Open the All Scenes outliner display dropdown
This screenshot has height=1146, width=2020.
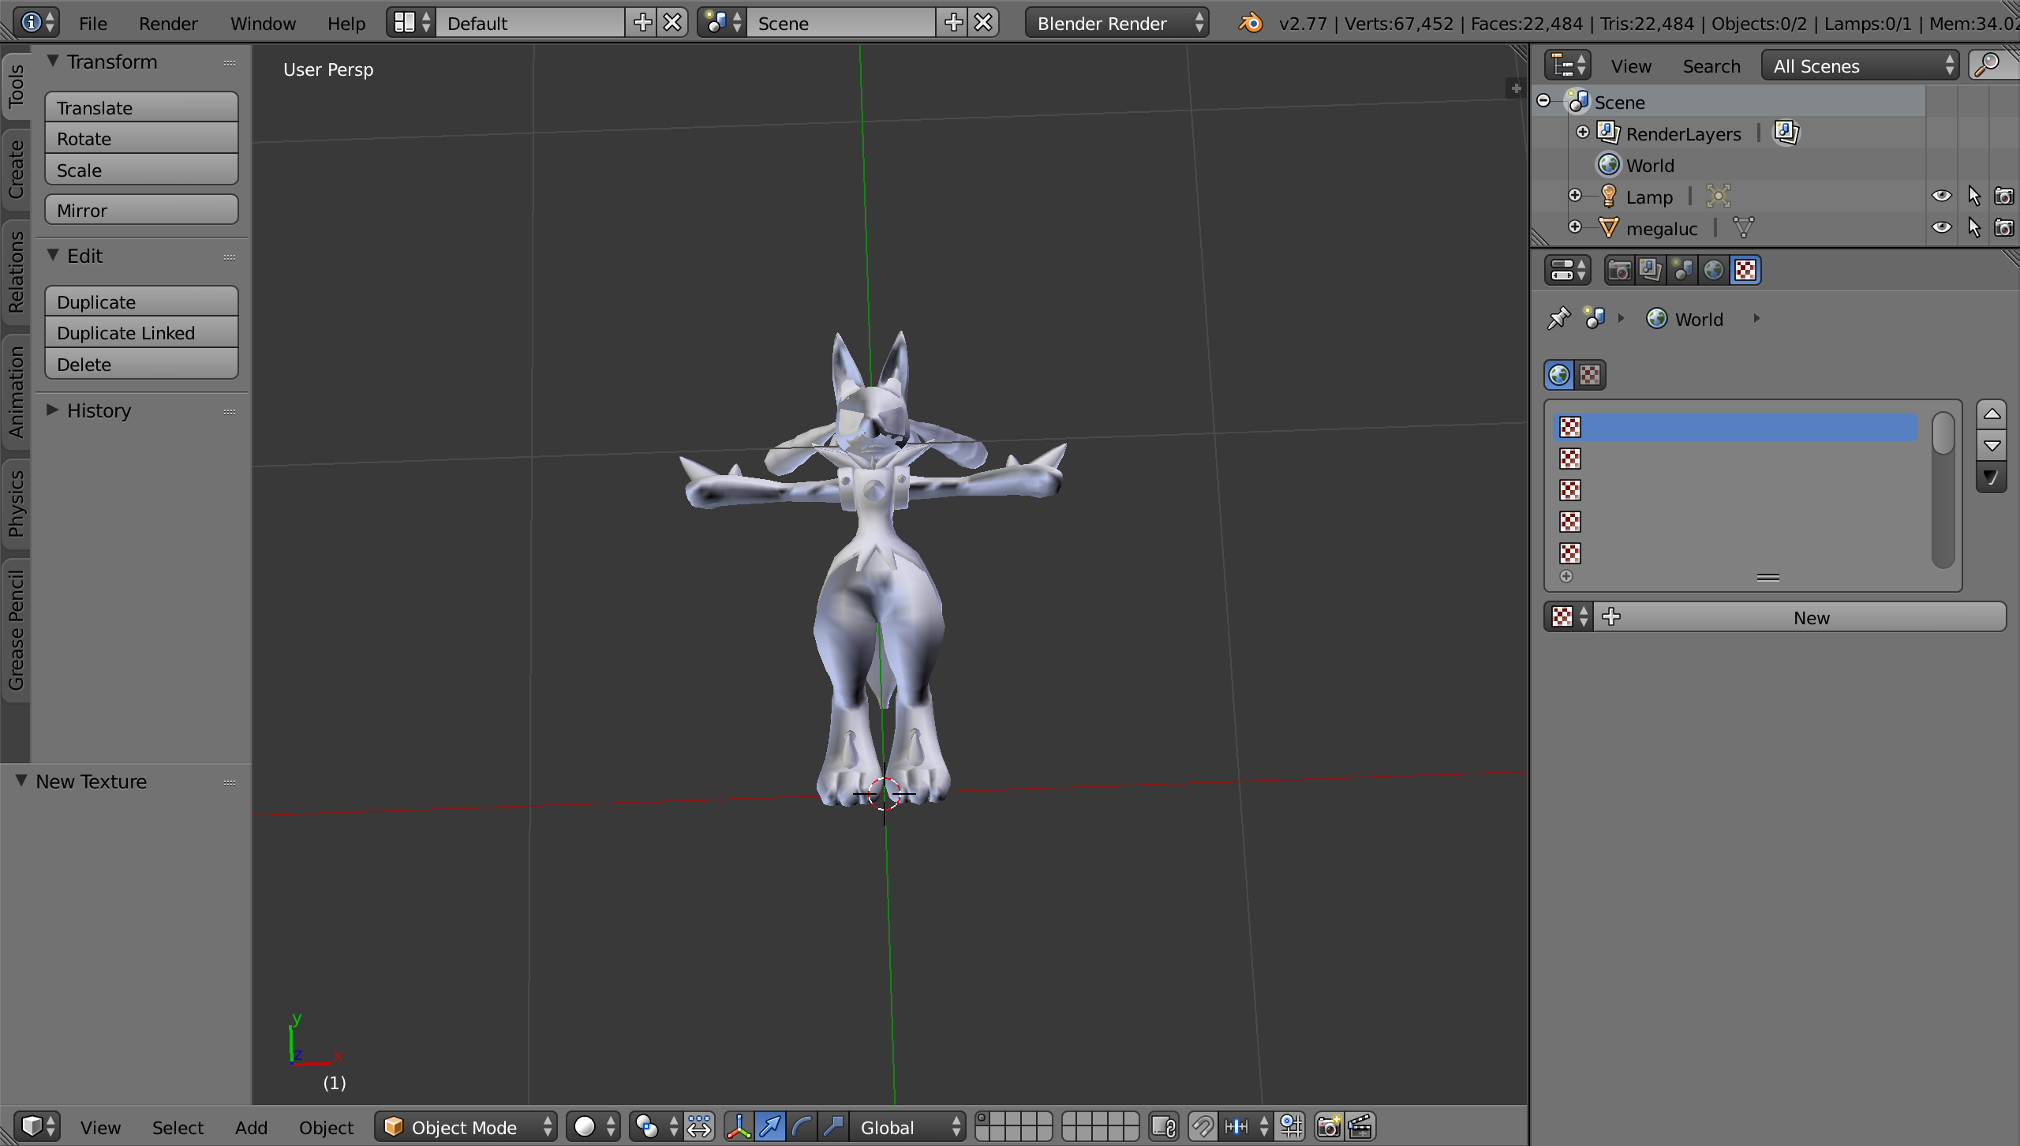[1860, 66]
